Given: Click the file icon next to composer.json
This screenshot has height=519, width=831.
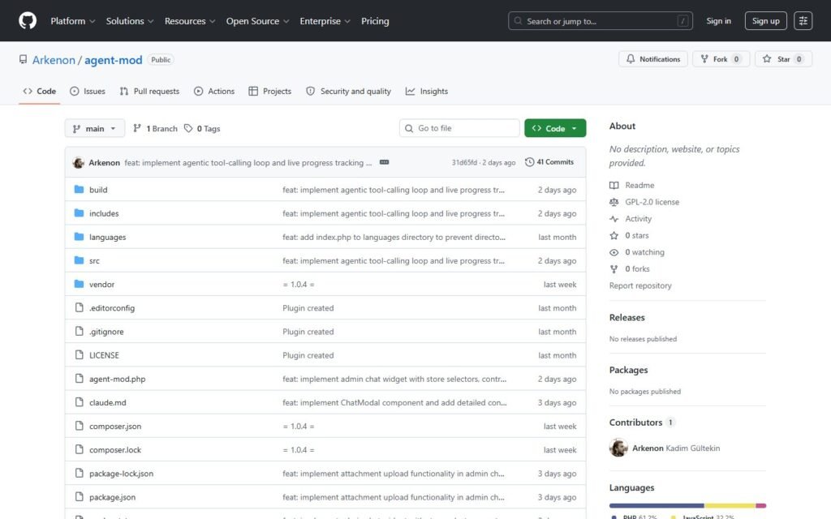Looking at the screenshot, I should tap(79, 426).
